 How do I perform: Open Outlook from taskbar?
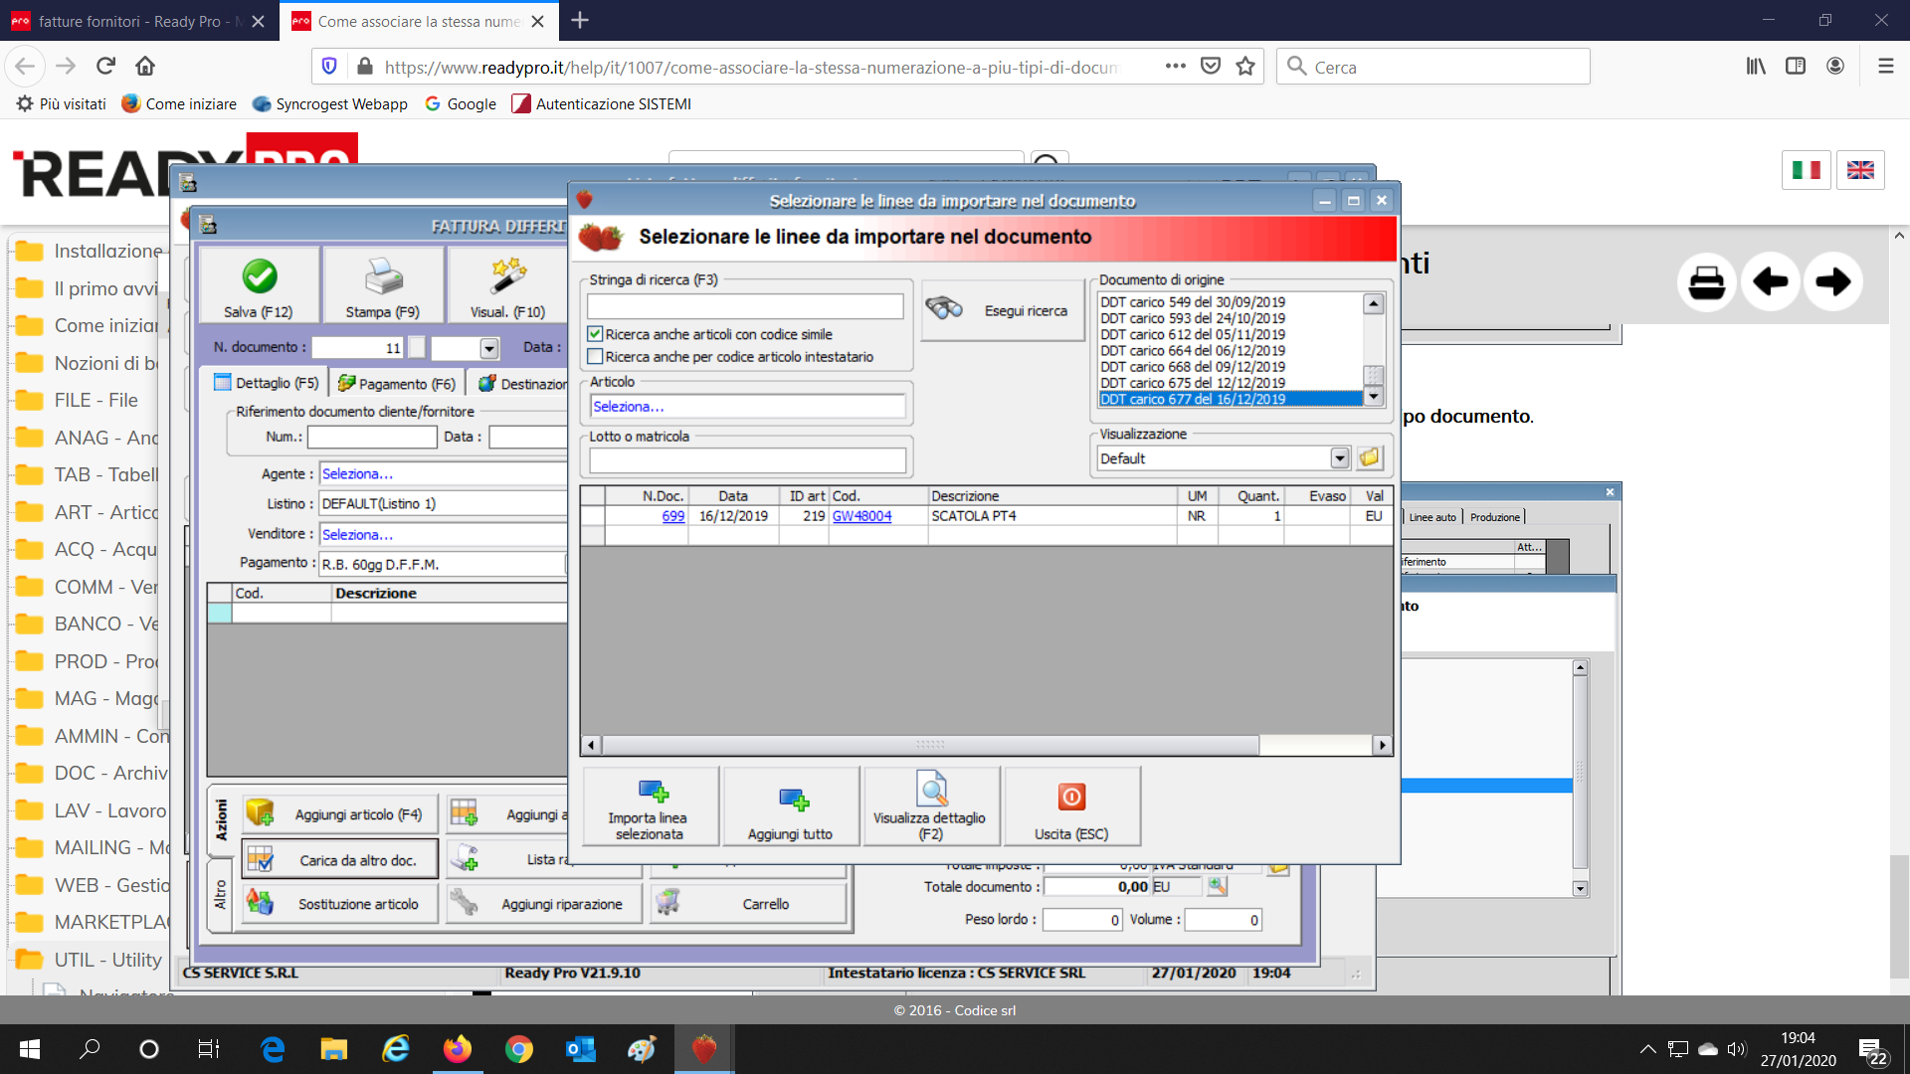click(x=580, y=1048)
